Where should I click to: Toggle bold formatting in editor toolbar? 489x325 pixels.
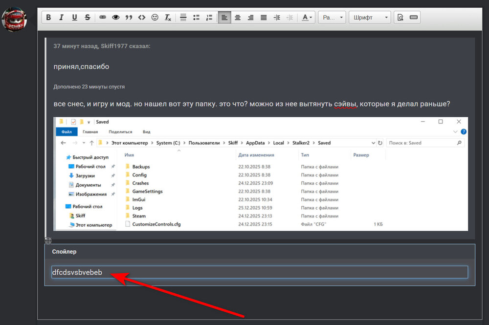pos(48,18)
